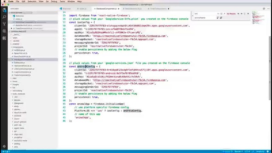Click the LF end-of-line status item
272x153 pixels.
click(253, 152)
